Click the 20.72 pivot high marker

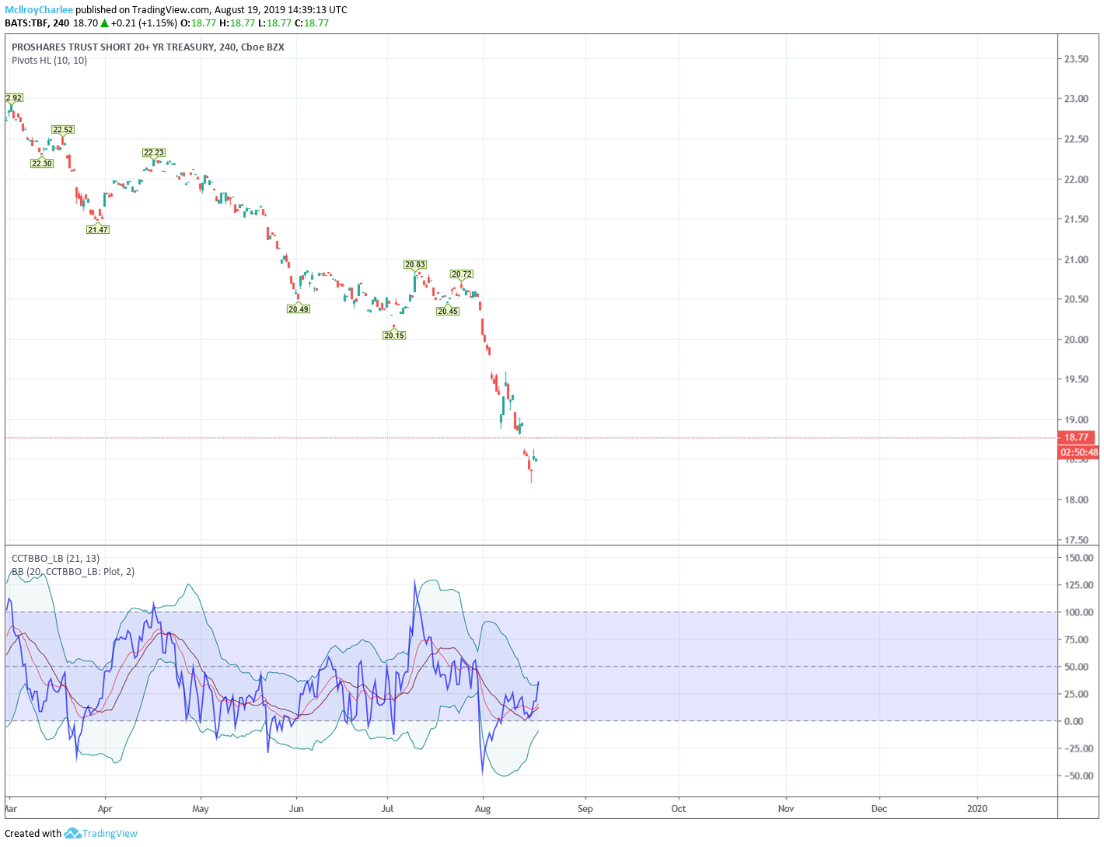click(x=462, y=274)
